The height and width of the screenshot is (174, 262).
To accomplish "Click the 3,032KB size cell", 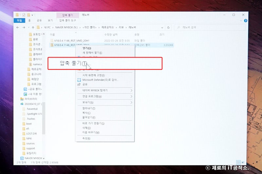I will coord(168,45).
